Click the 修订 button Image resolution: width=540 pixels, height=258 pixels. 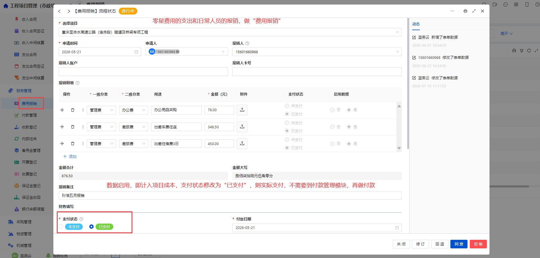pyautogui.click(x=420, y=244)
